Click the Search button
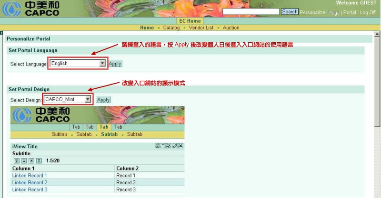The image size is (381, 198). click(289, 12)
